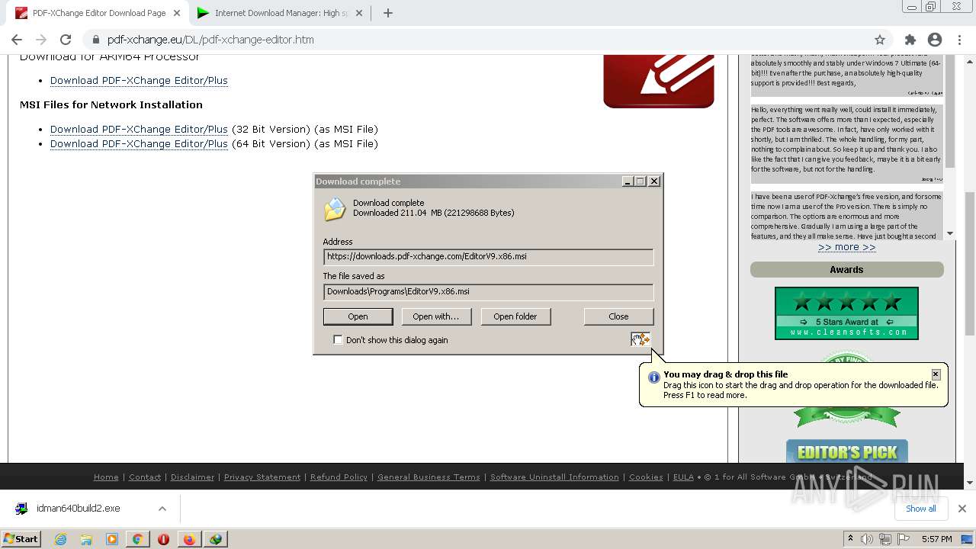
Task: Click the PDF-XChange Editor red logo image
Action: click(659, 82)
